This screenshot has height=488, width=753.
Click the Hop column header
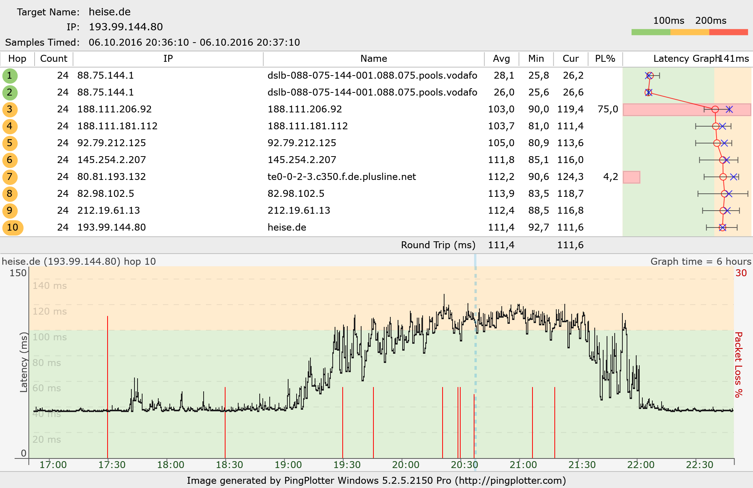[17, 59]
